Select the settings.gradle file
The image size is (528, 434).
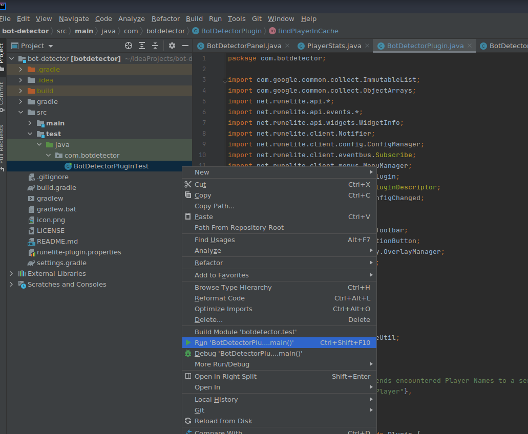pos(61,263)
